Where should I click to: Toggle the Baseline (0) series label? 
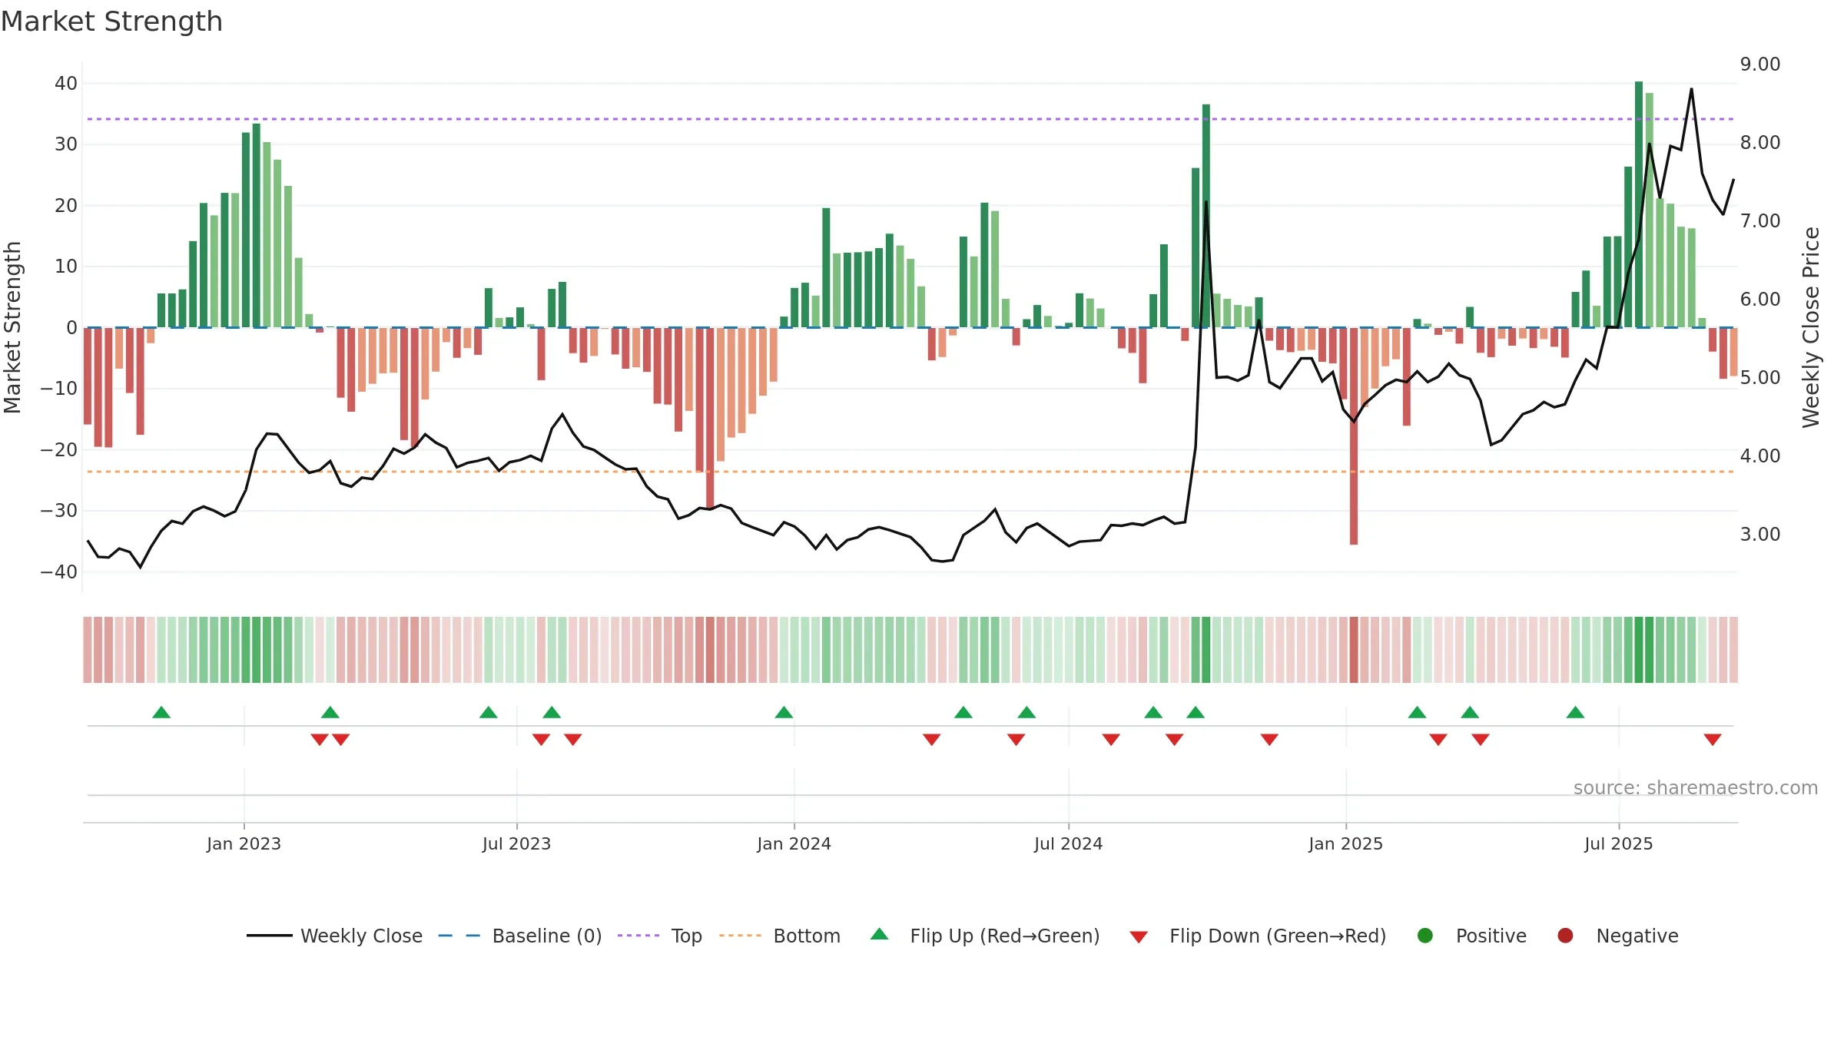547,936
